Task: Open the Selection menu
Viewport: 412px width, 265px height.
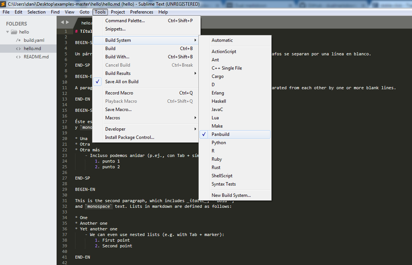Action: pyautogui.click(x=37, y=12)
